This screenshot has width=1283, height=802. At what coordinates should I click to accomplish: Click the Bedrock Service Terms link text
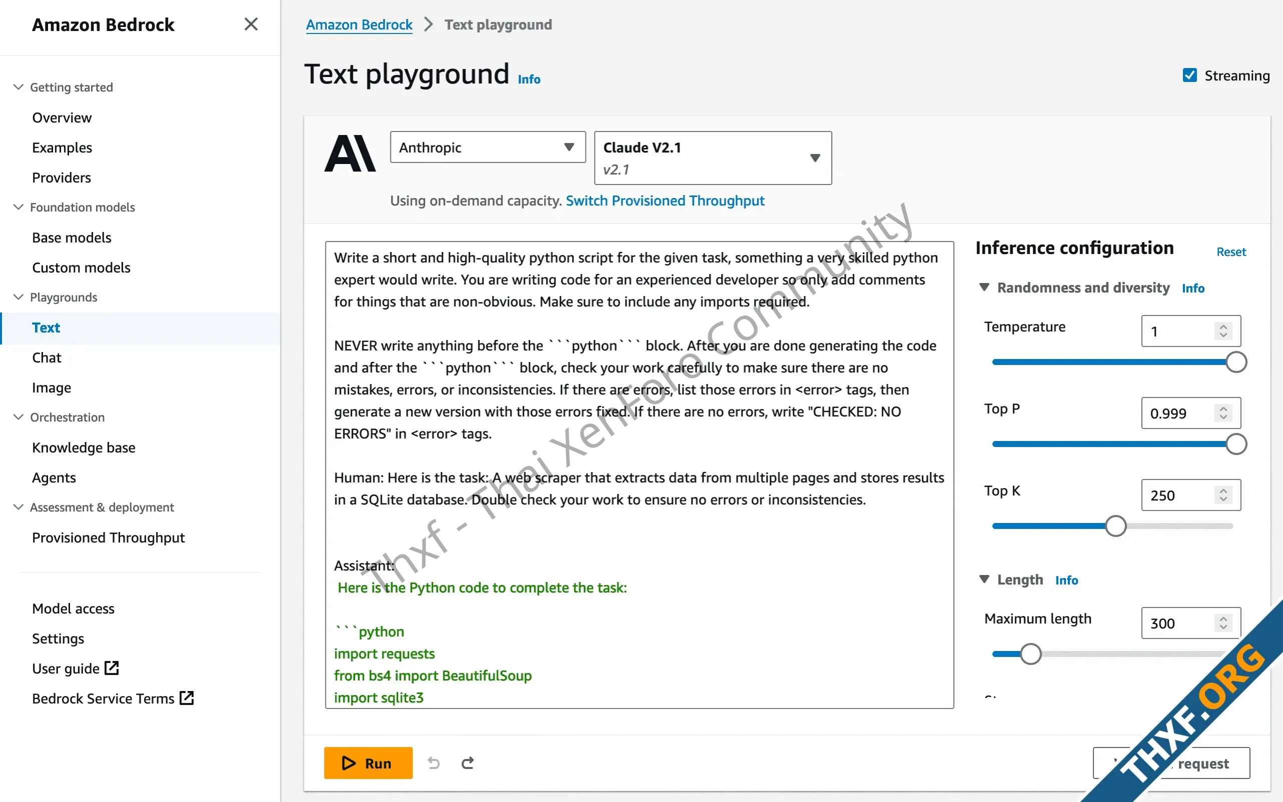click(103, 698)
